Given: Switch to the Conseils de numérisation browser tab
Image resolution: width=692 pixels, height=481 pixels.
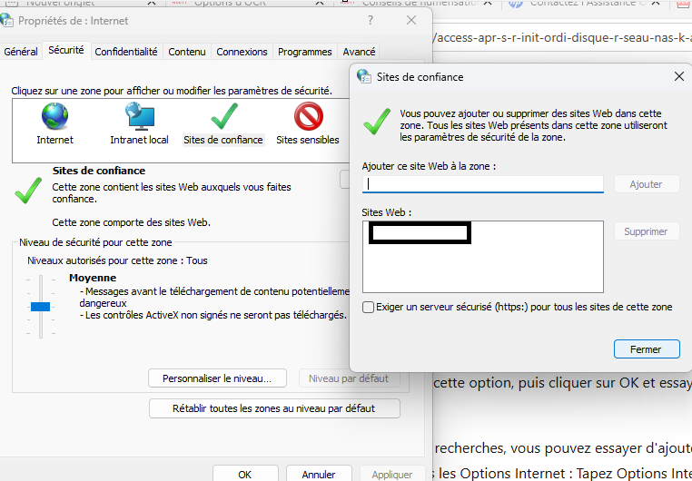Looking at the screenshot, I should 418,4.
